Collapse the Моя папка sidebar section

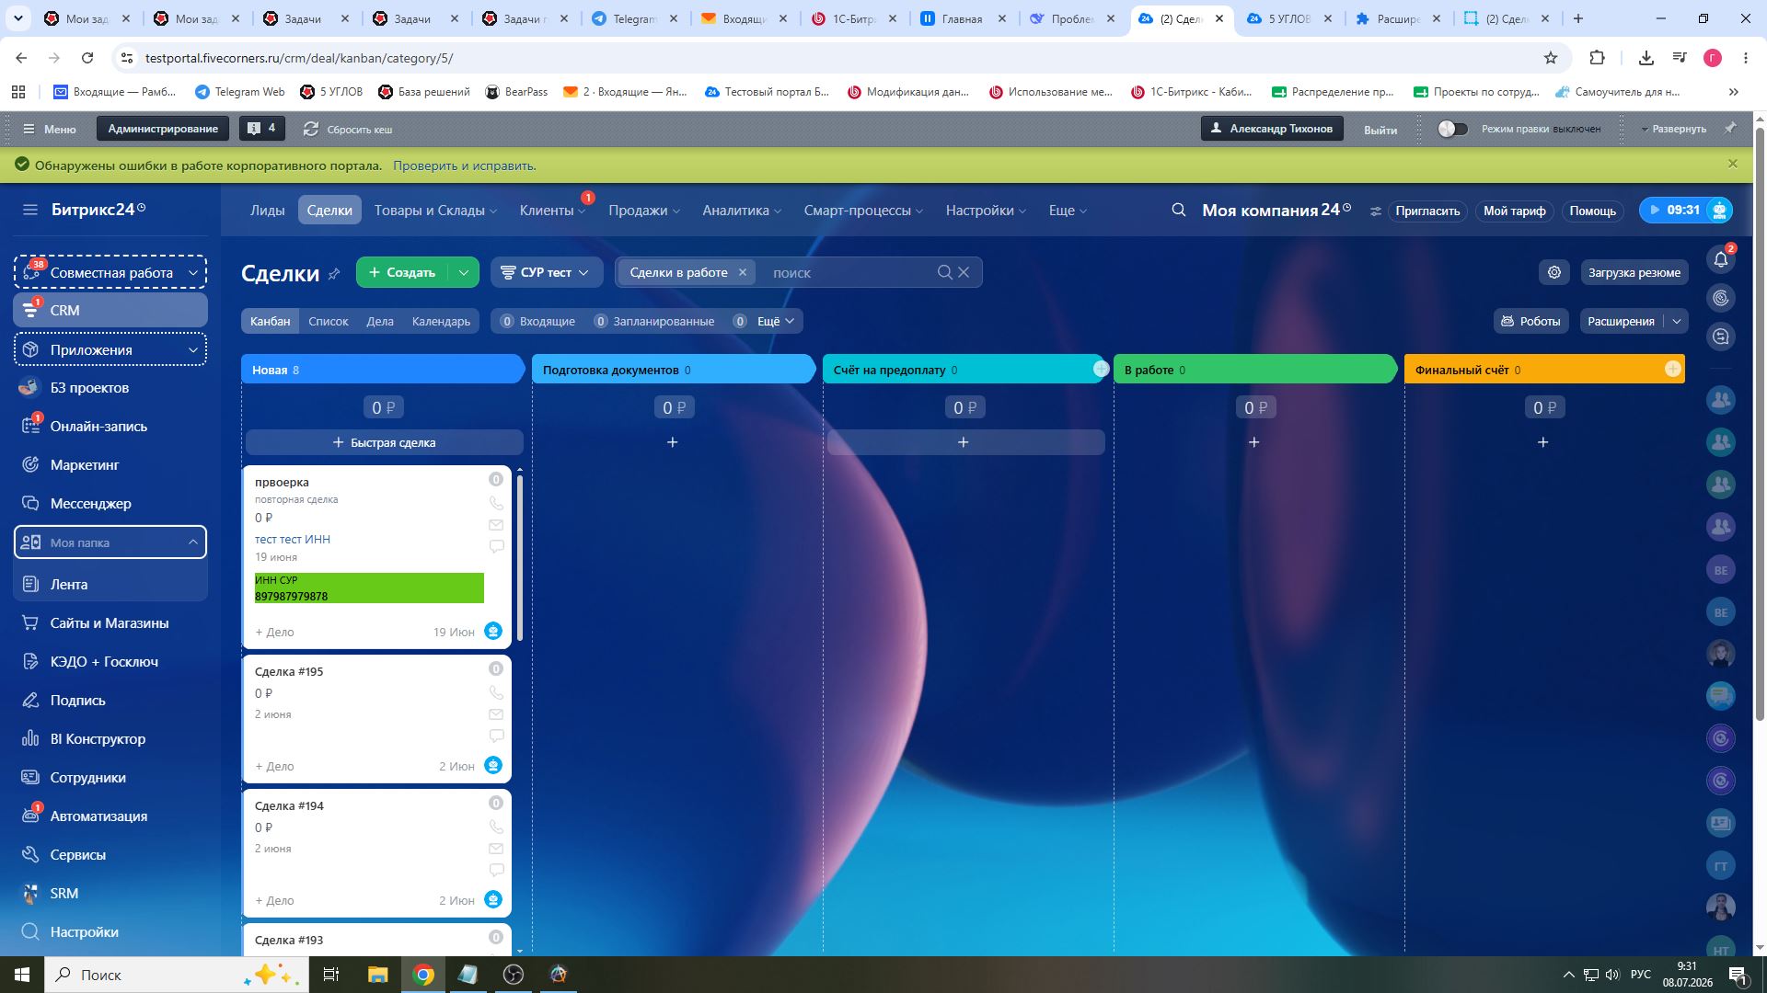pos(192,542)
